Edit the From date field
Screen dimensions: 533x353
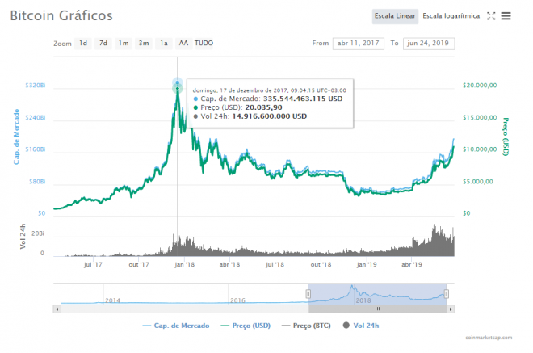(359, 43)
